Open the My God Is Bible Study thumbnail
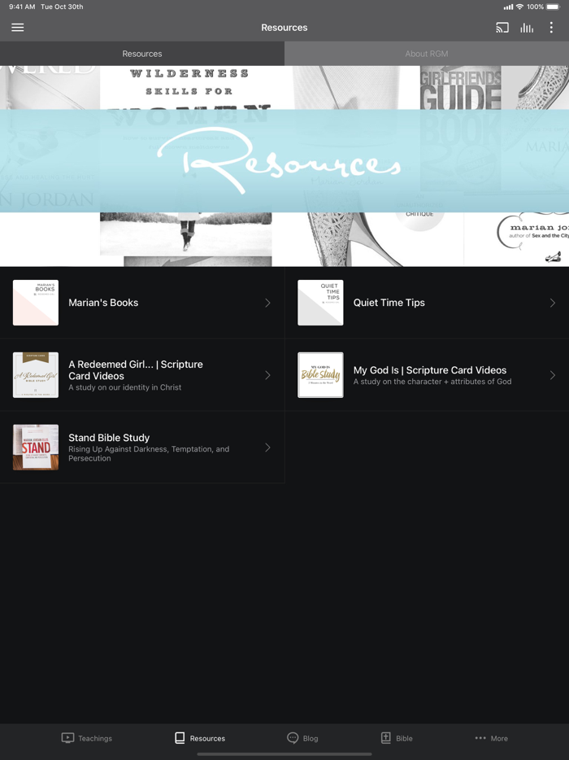 click(x=320, y=374)
